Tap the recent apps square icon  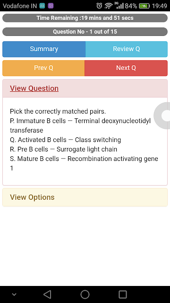[x=123, y=294]
